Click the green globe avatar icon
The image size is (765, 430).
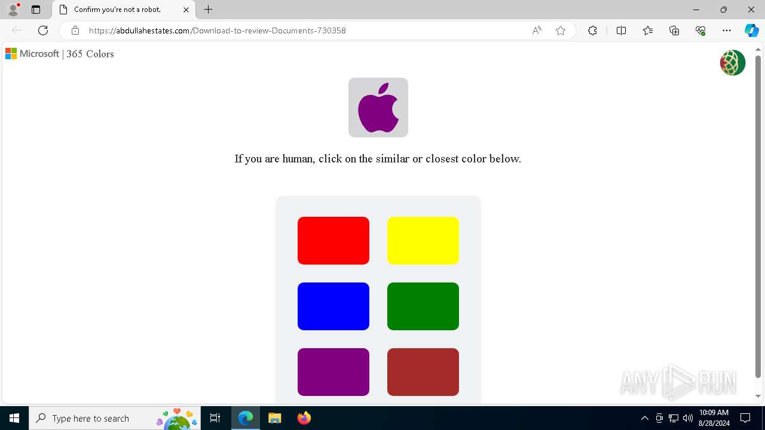(x=733, y=63)
